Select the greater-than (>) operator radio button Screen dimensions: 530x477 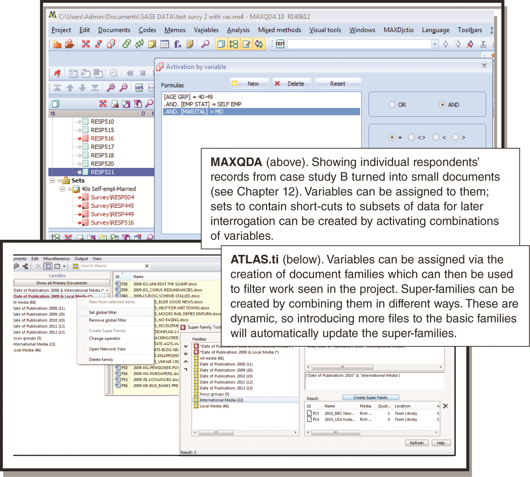point(455,137)
